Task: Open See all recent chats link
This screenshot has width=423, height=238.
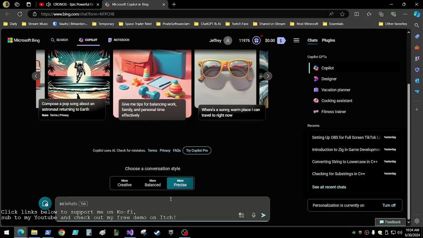Action: [x=329, y=187]
